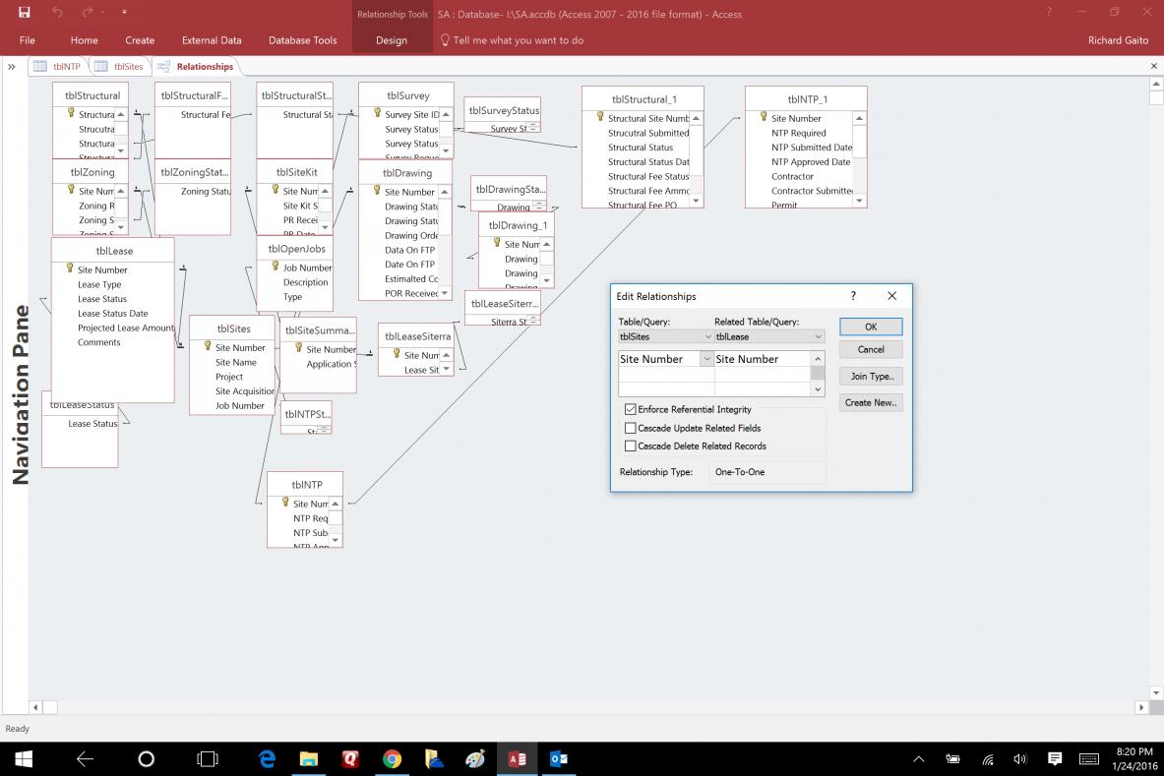Select Data On FTP in tblDrawing
The height and width of the screenshot is (776, 1164).
409,250
